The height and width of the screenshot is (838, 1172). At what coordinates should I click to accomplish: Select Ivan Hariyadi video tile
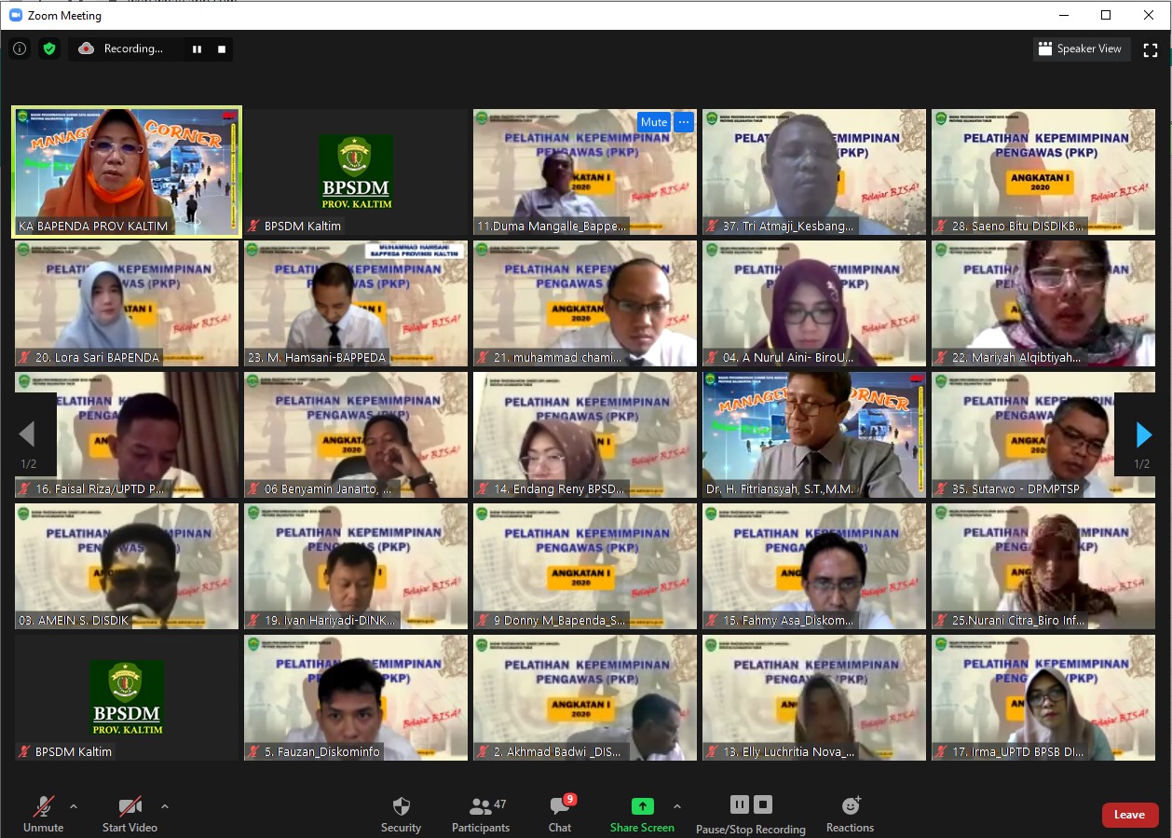(356, 566)
